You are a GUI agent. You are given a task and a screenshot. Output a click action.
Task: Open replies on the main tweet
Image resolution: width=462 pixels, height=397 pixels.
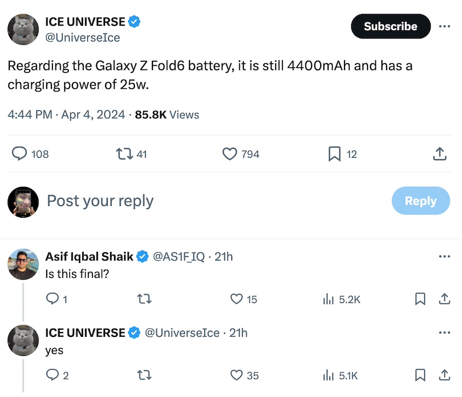(20, 154)
